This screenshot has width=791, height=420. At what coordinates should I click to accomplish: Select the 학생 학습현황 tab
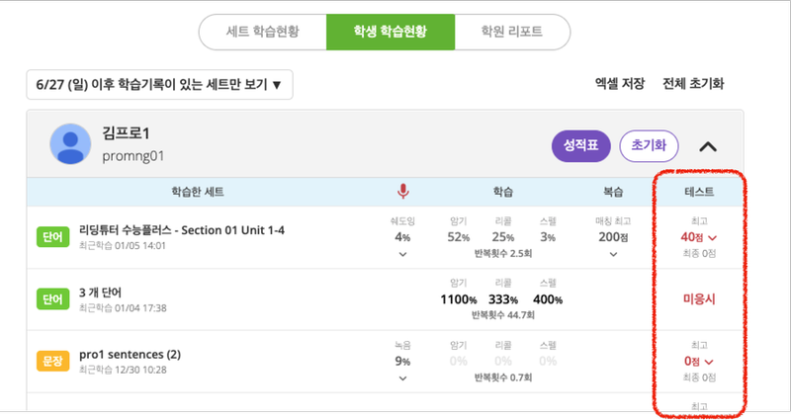pyautogui.click(x=391, y=32)
